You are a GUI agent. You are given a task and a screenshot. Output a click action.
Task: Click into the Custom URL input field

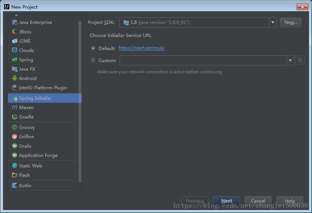(203, 60)
